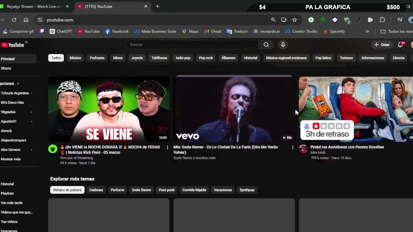Open options menu for Soda Stereo mix
This screenshot has height=232, width=413.
point(293,148)
